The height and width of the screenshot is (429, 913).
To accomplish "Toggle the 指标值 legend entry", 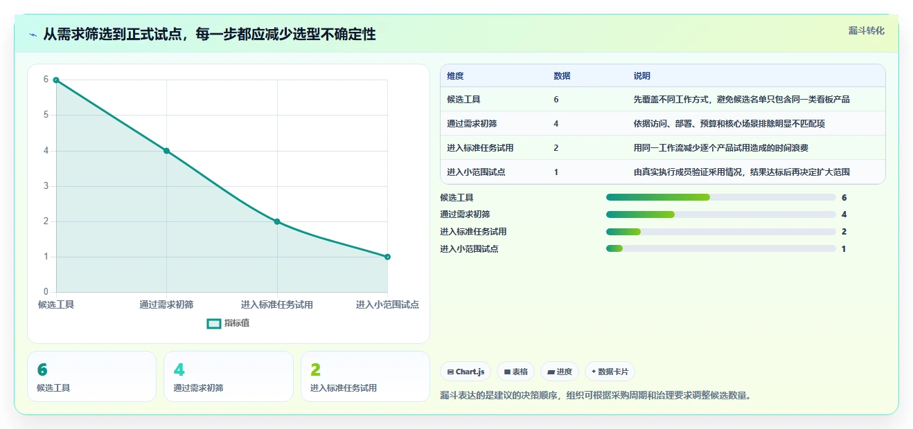I will tap(228, 323).
